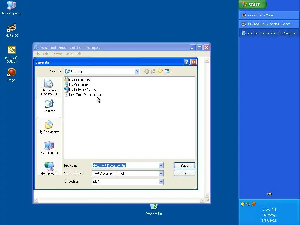The width and height of the screenshot is (300, 225).
Task: Click magnifier tray icon
Action: [253, 204]
